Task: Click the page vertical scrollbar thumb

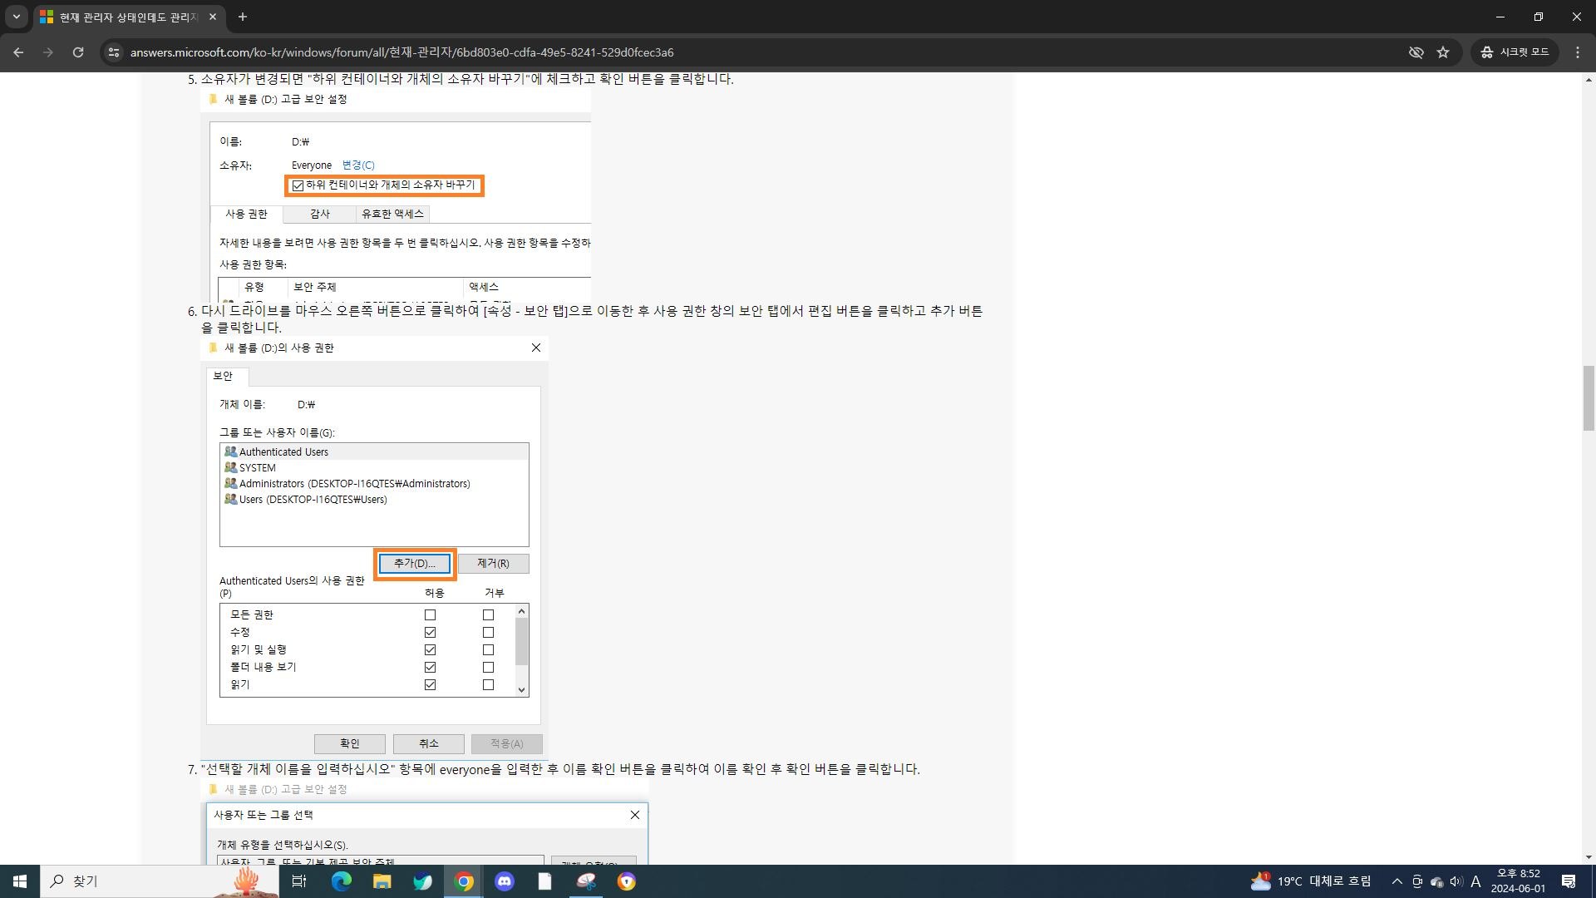Action: click(1589, 397)
